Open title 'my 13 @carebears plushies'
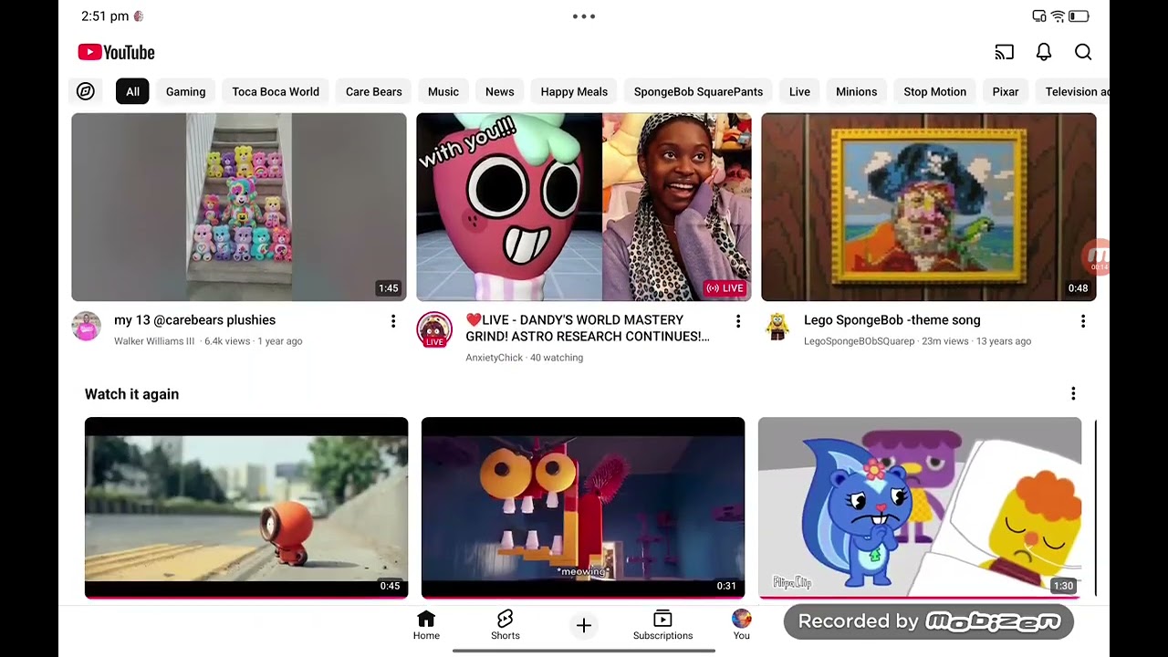This screenshot has height=657, width=1168. [194, 320]
